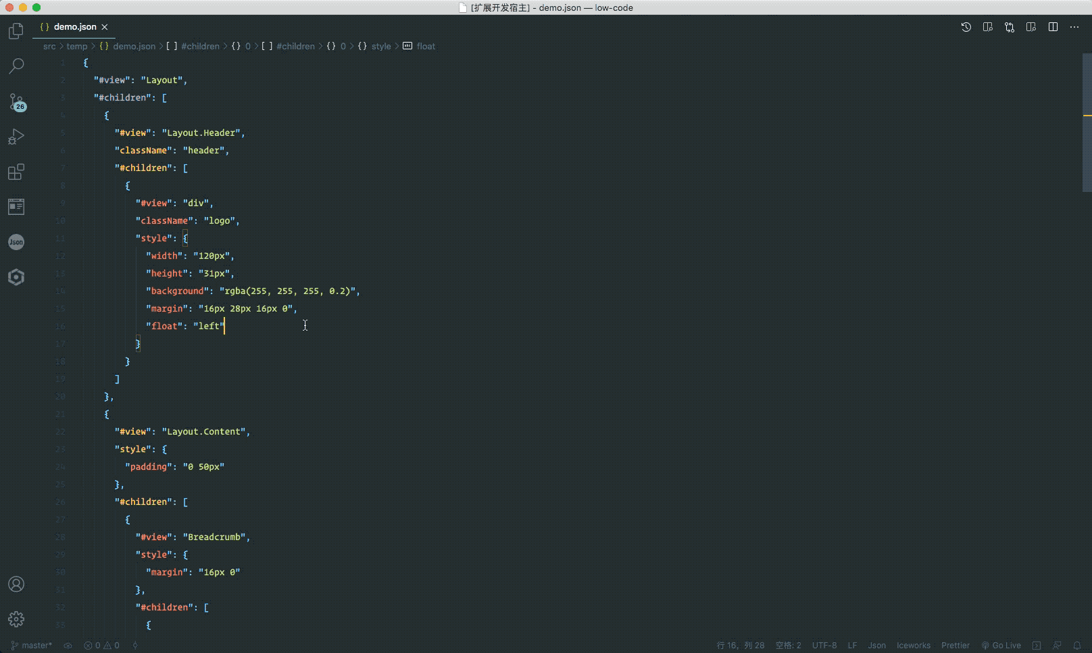
Task: Change end of line sequence LF
Action: point(852,646)
